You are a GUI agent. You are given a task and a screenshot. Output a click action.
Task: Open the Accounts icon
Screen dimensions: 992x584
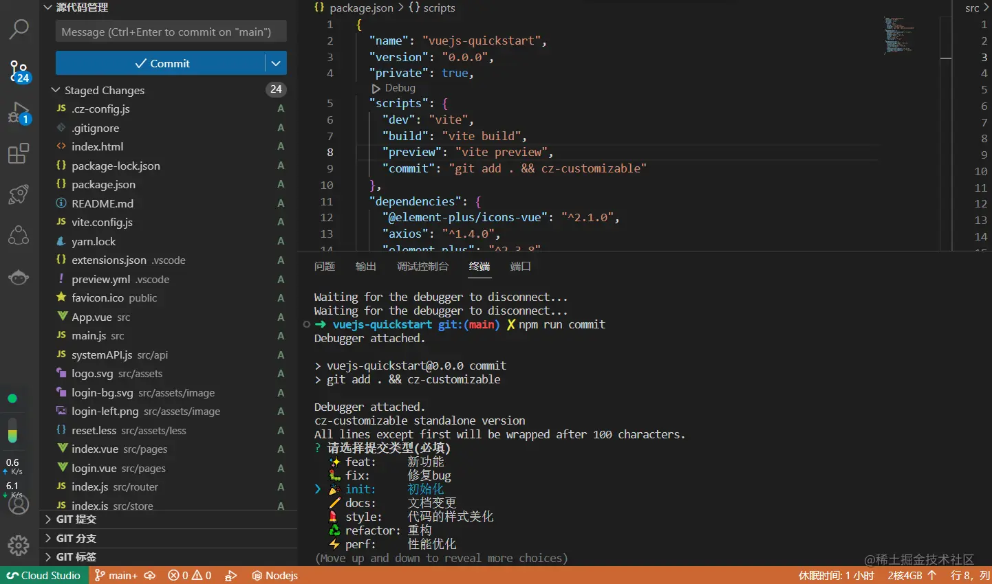[x=19, y=505]
